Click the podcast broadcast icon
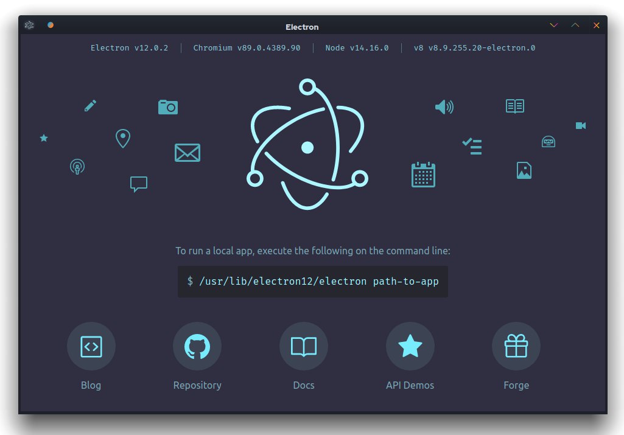Image resolution: width=624 pixels, height=435 pixels. 77,167
